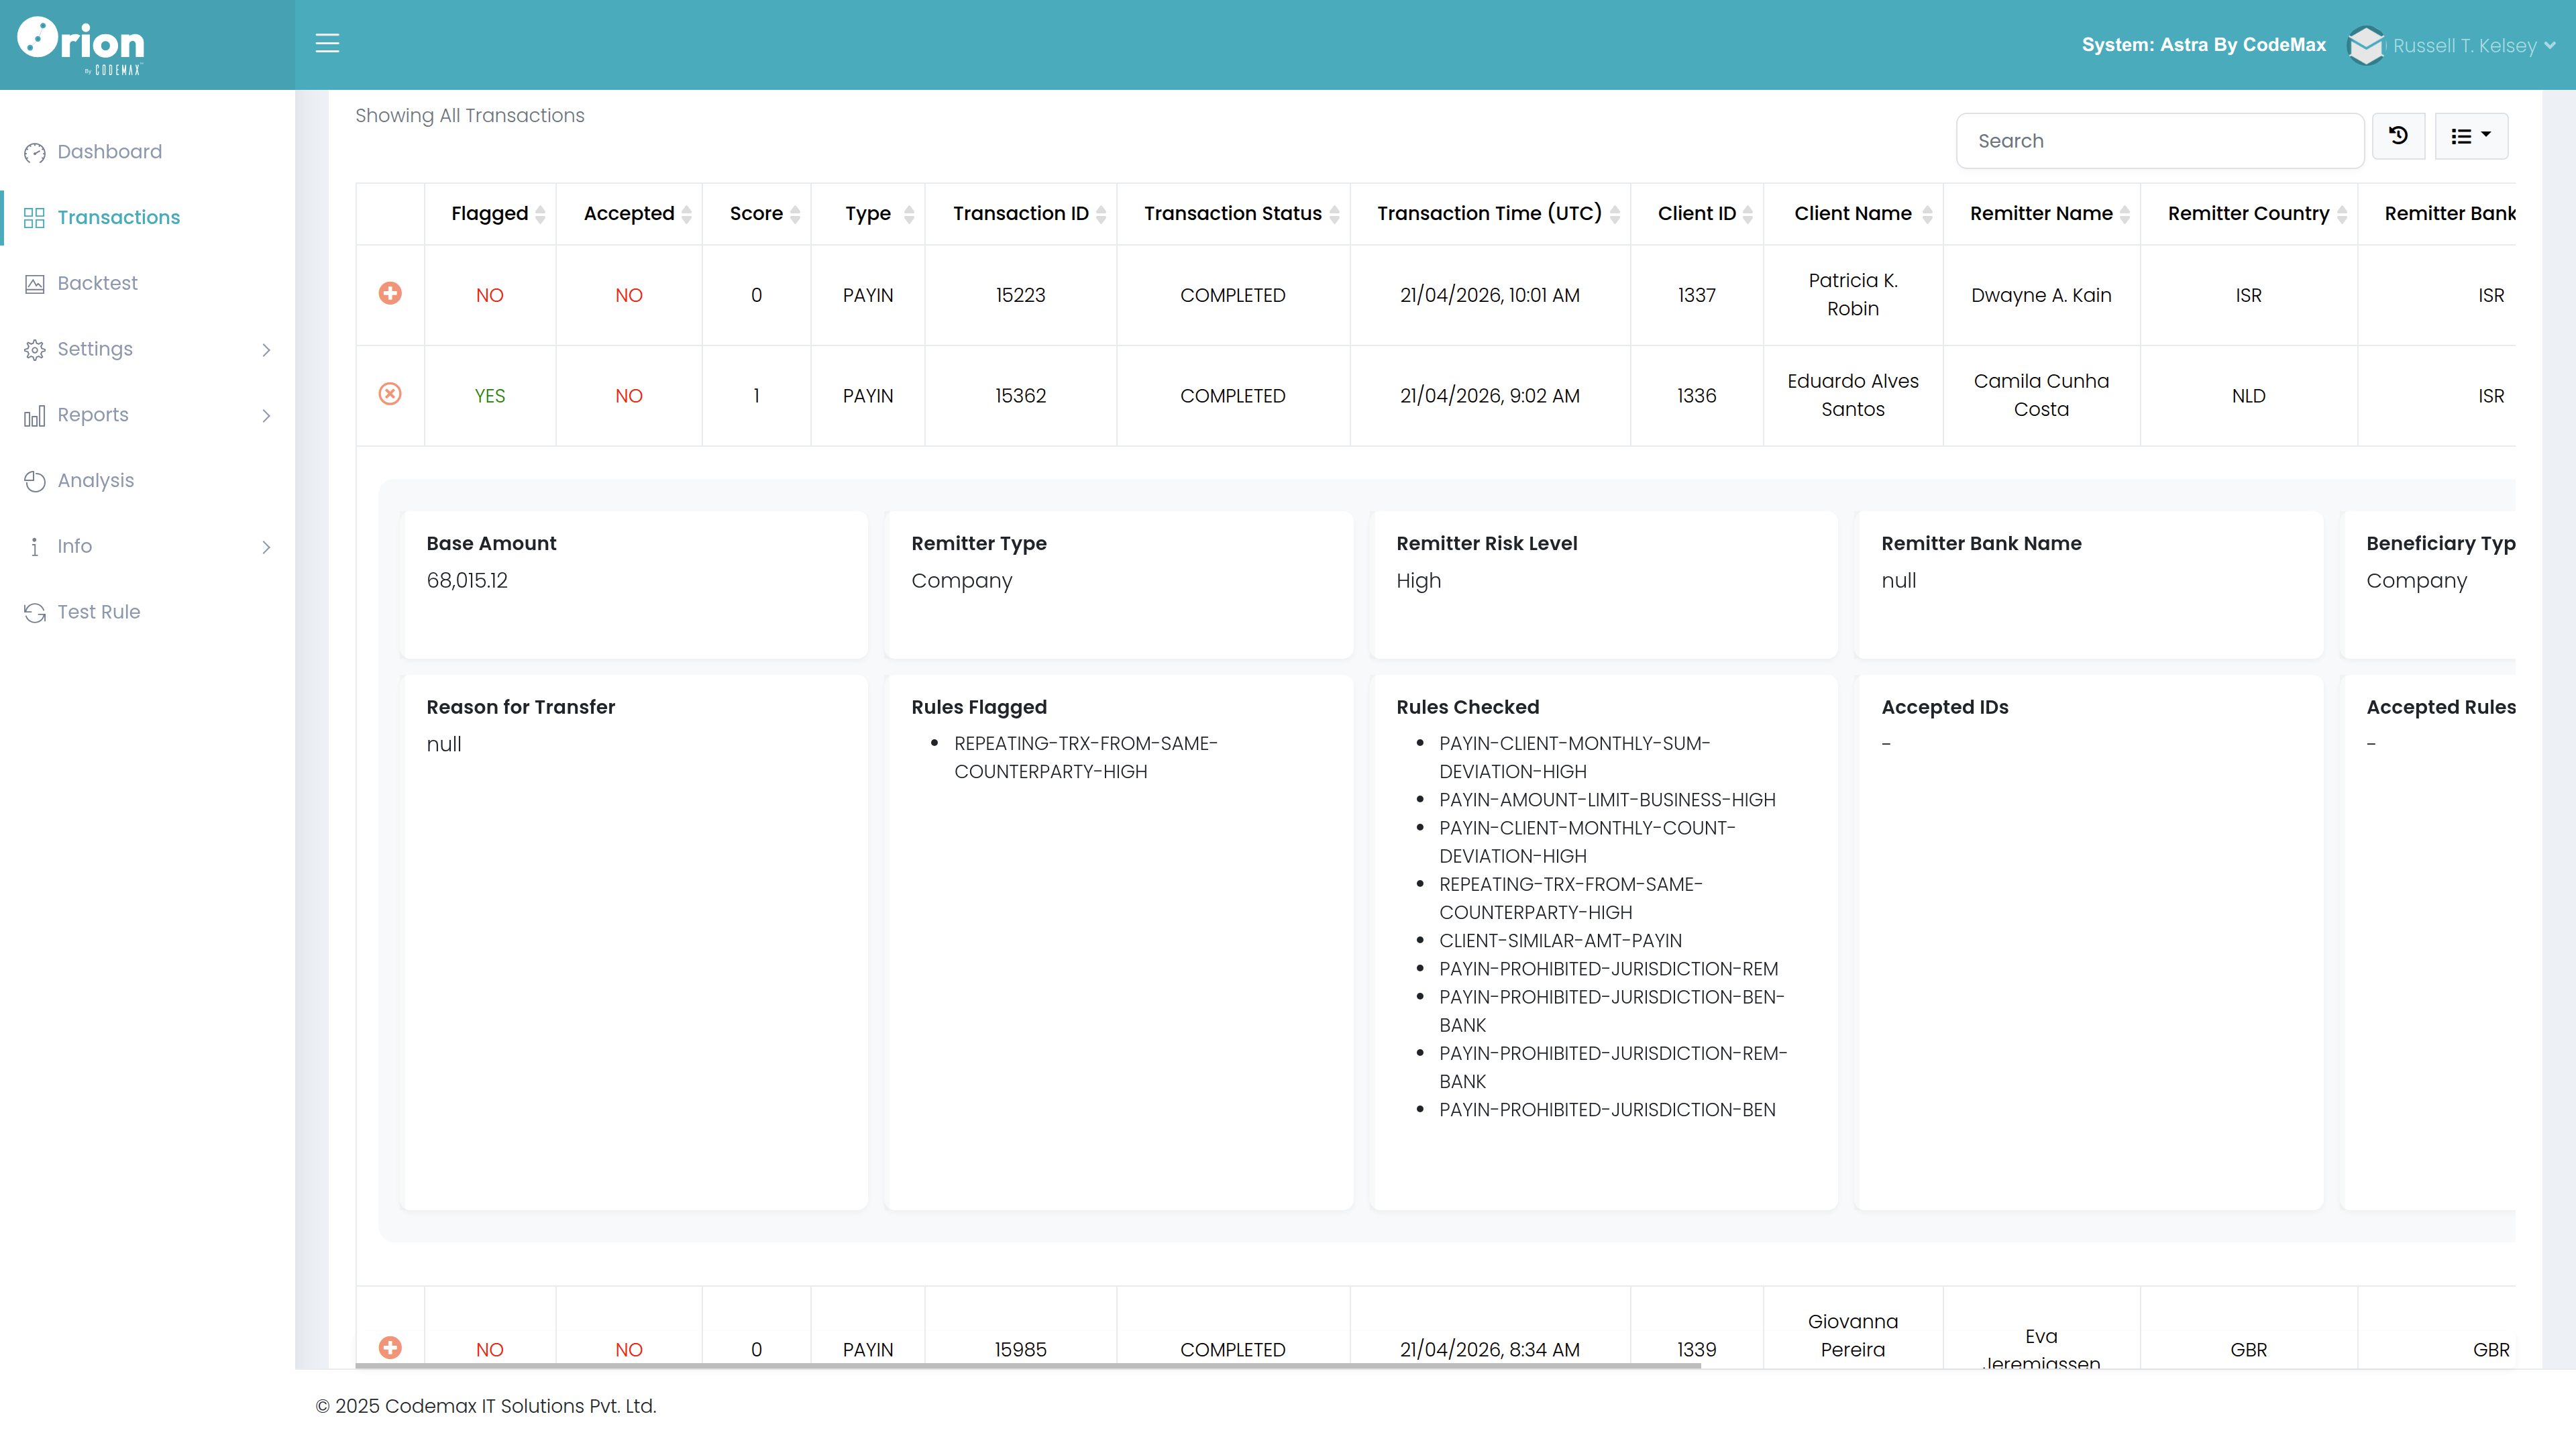This screenshot has height=1449, width=2576.
Task: Click checked rule PAYIN-PROHIBITED-JURISDICTION-REM
Action: click(x=1608, y=969)
